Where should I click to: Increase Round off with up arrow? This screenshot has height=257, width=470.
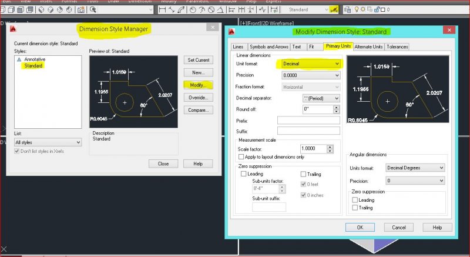[x=336, y=108]
